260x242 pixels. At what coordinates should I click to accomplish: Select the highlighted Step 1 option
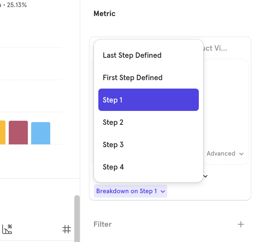pyautogui.click(x=148, y=100)
